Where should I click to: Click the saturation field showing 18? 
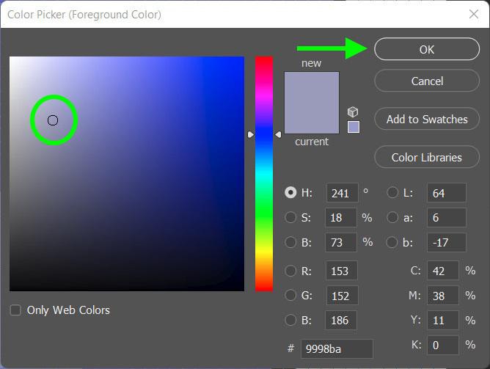pos(341,217)
